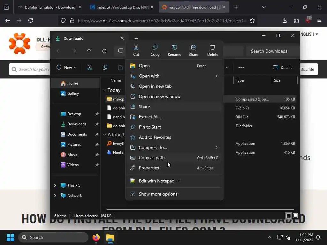Open See more ellipsis in Explorer toolbar

click(241, 67)
